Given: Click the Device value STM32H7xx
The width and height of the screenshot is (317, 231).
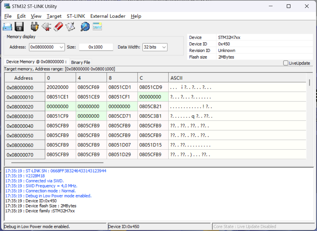Looking at the screenshot, I should (229, 38).
